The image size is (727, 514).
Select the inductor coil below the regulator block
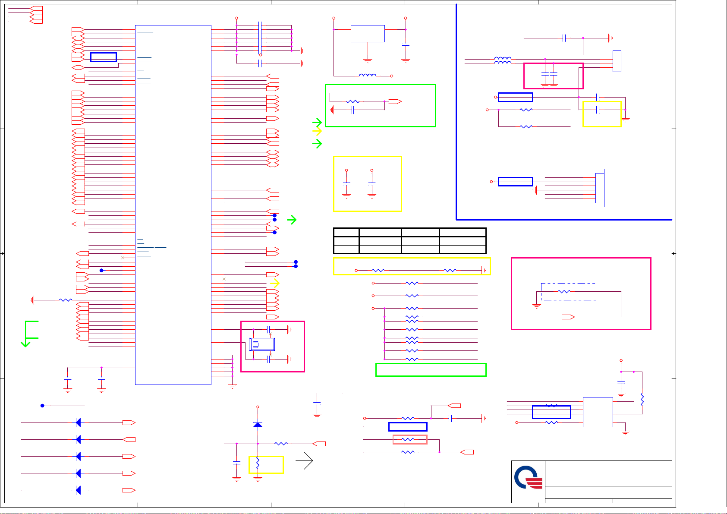click(x=368, y=75)
